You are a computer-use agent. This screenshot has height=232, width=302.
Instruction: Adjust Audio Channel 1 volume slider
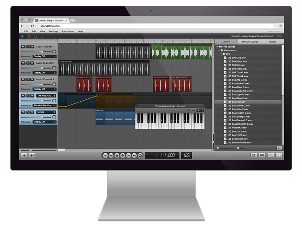pyautogui.click(x=42, y=52)
